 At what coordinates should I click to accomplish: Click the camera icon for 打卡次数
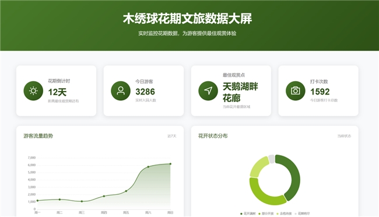(296, 91)
